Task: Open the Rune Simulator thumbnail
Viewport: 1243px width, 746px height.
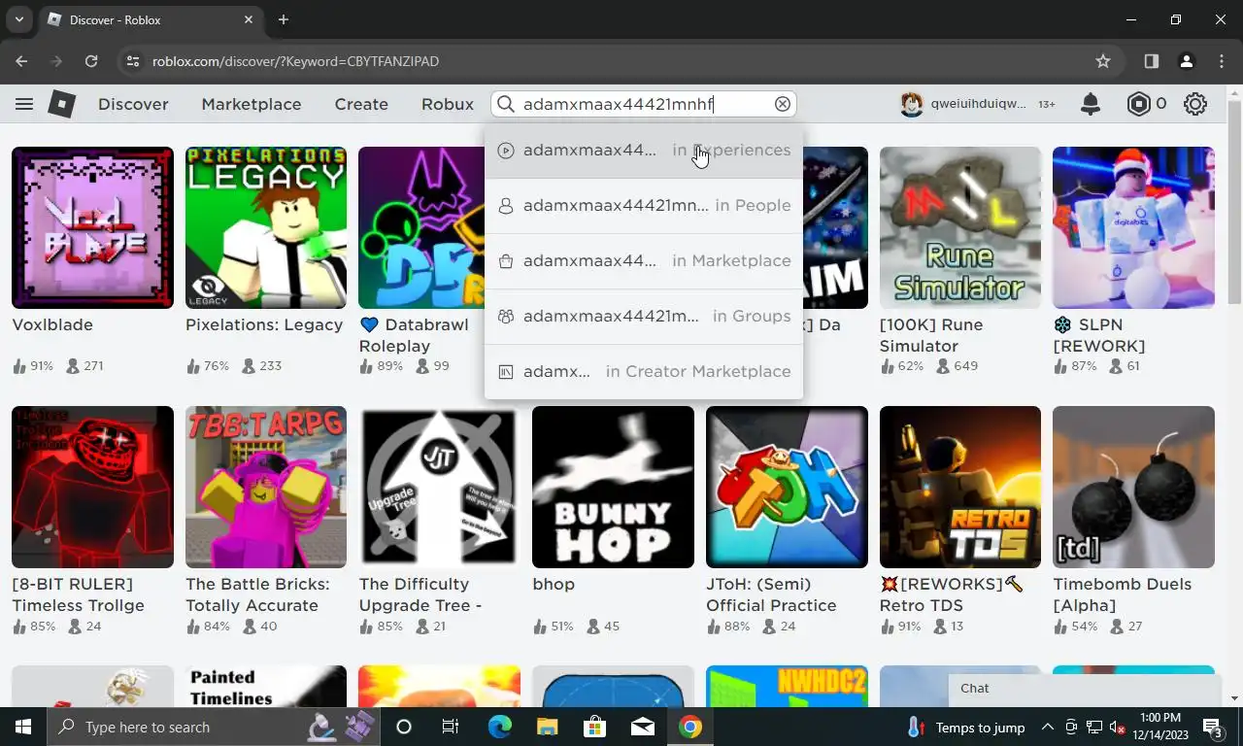Action: [960, 227]
